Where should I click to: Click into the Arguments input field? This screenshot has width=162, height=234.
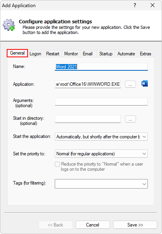pos(101,102)
